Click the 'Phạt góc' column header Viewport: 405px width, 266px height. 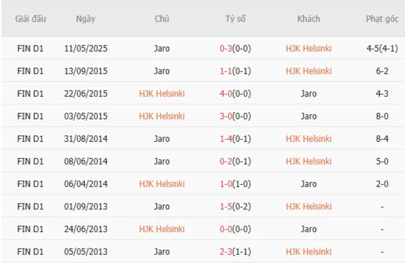[x=383, y=19]
